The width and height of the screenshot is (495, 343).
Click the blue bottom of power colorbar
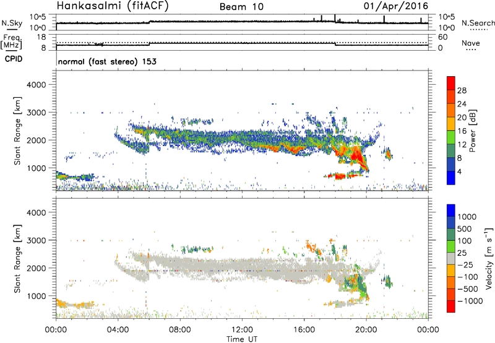pos(451,178)
